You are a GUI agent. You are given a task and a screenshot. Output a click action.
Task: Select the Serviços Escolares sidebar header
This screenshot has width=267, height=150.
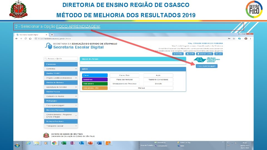(61, 121)
